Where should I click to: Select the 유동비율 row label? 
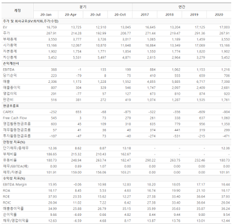click(x=10, y=160)
